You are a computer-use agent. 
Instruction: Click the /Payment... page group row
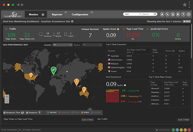169,92
